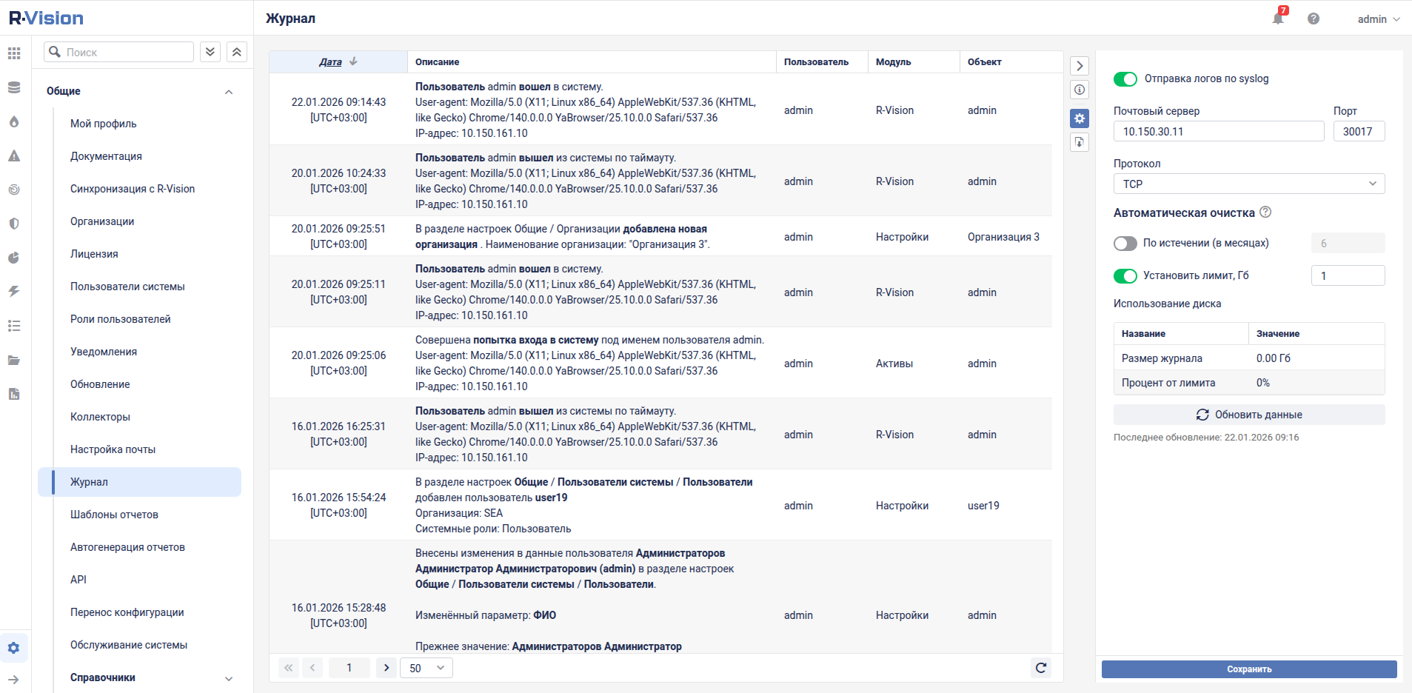This screenshot has width=1412, height=693.
Task: Click the Обновить данные button
Action: click(x=1248, y=415)
